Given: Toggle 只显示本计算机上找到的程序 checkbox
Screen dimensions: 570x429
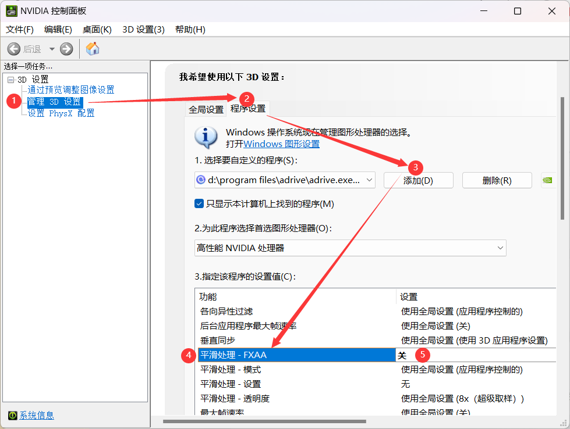Looking at the screenshot, I should (x=199, y=203).
